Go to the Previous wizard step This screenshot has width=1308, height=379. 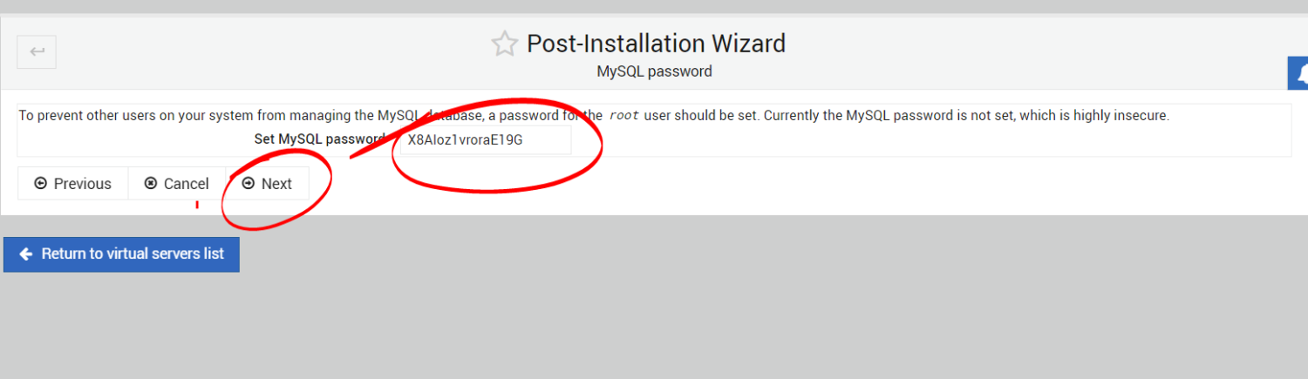click(x=73, y=184)
